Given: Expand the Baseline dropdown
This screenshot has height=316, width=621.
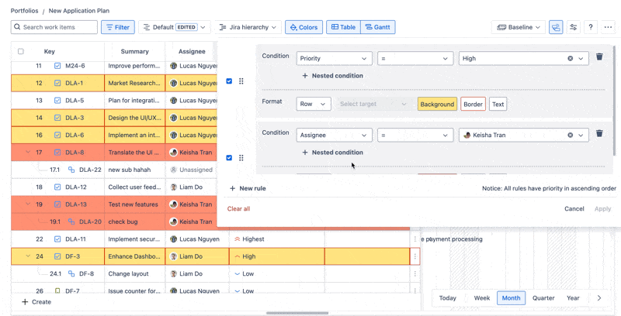Looking at the screenshot, I should 519,27.
